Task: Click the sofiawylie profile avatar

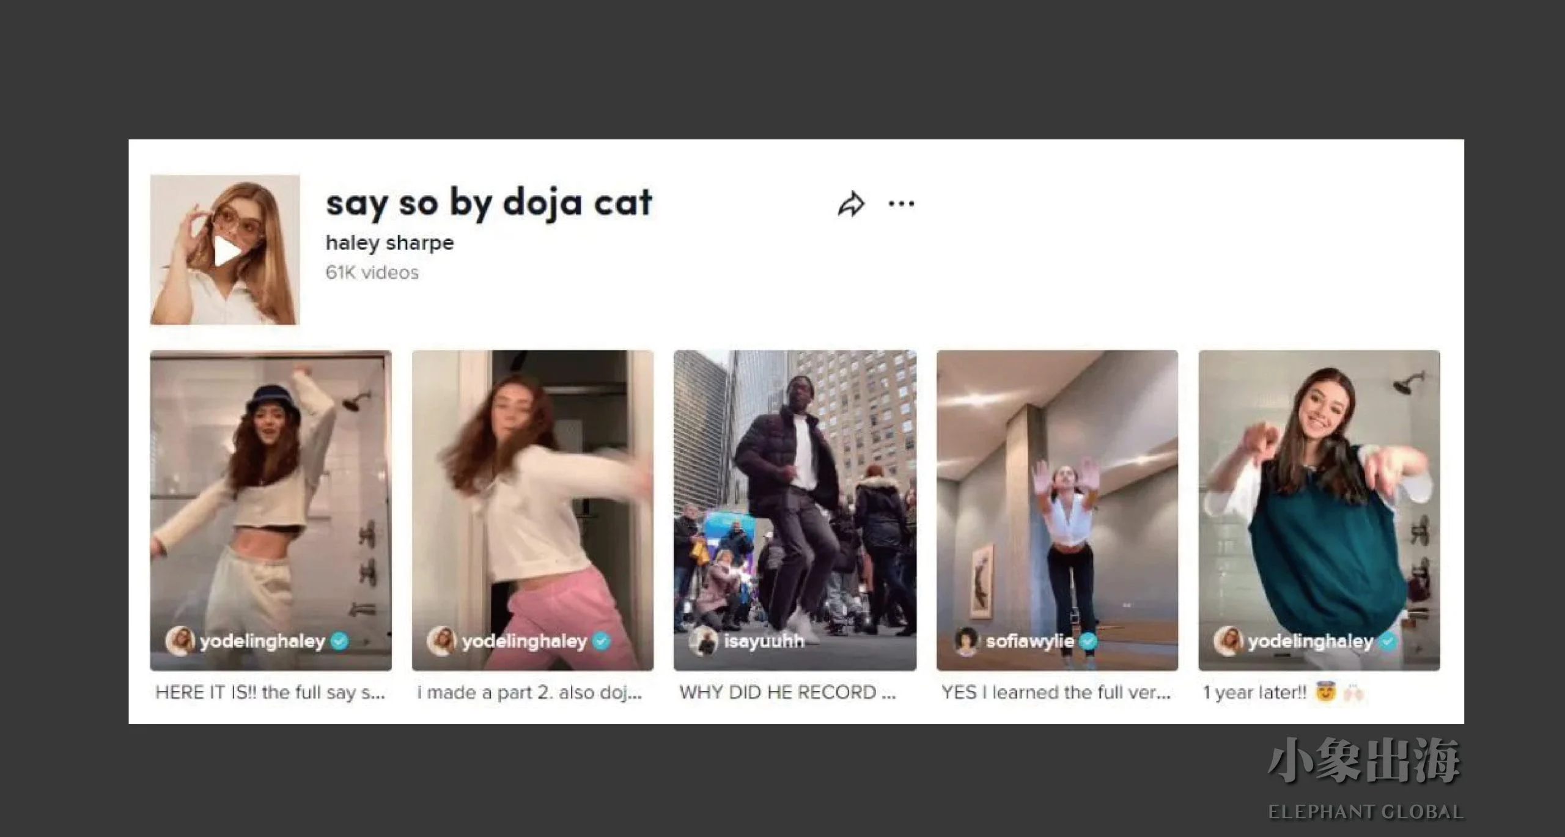Action: coord(967,641)
